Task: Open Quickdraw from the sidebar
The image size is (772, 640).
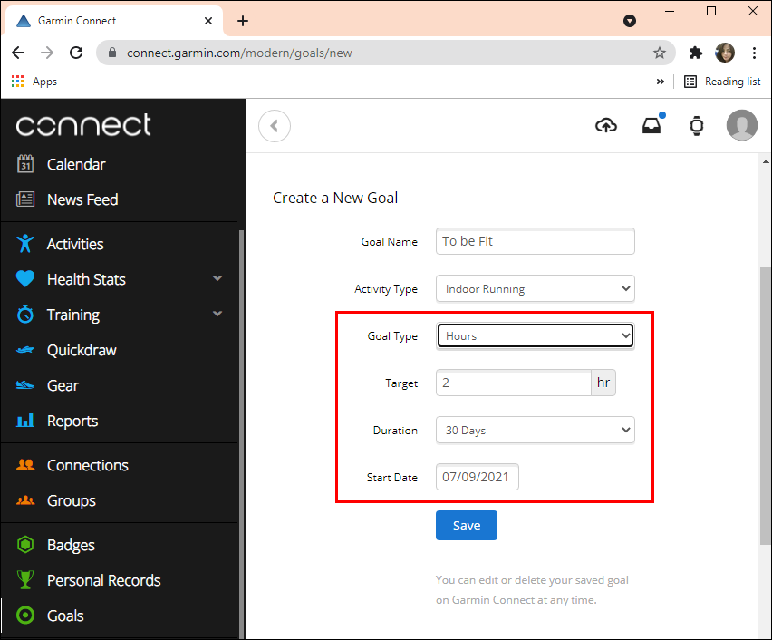Action: point(82,350)
